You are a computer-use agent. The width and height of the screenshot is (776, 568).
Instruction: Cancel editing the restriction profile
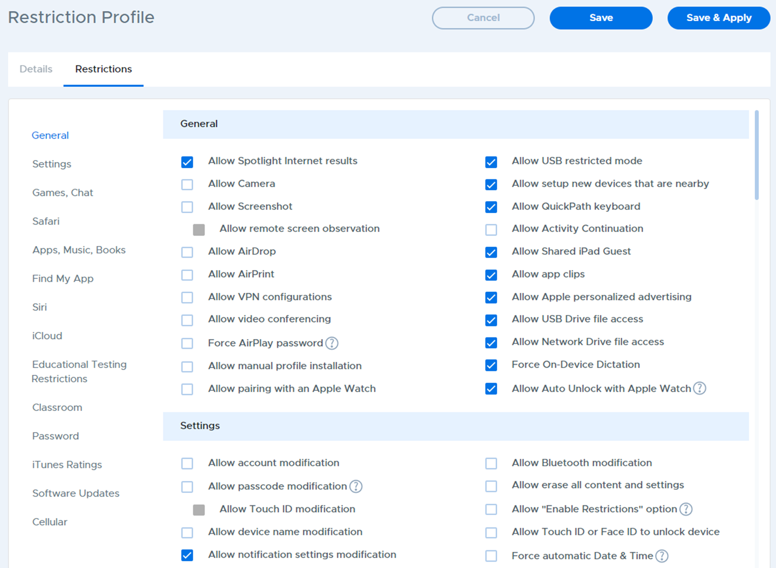tap(483, 18)
